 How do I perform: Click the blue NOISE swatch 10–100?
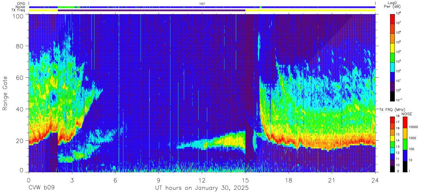pos(404,155)
